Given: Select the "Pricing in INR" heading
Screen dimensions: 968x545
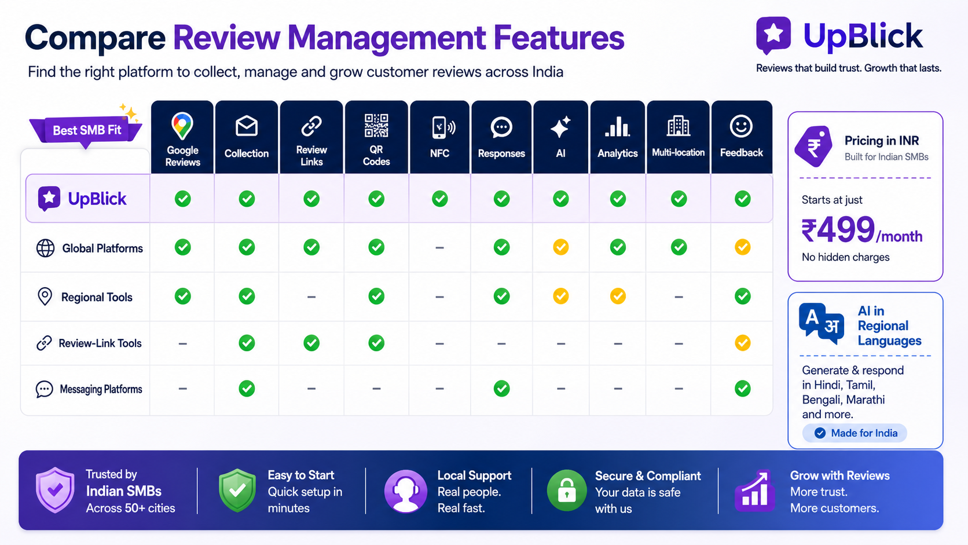Looking at the screenshot, I should tap(882, 141).
